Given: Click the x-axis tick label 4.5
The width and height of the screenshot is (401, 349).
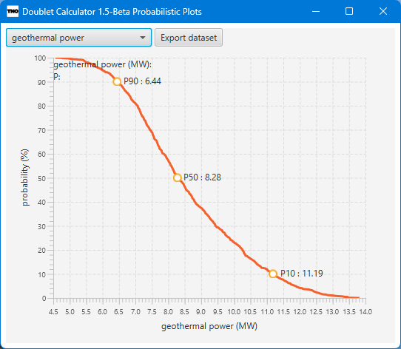Looking at the screenshot, I should (x=53, y=312).
